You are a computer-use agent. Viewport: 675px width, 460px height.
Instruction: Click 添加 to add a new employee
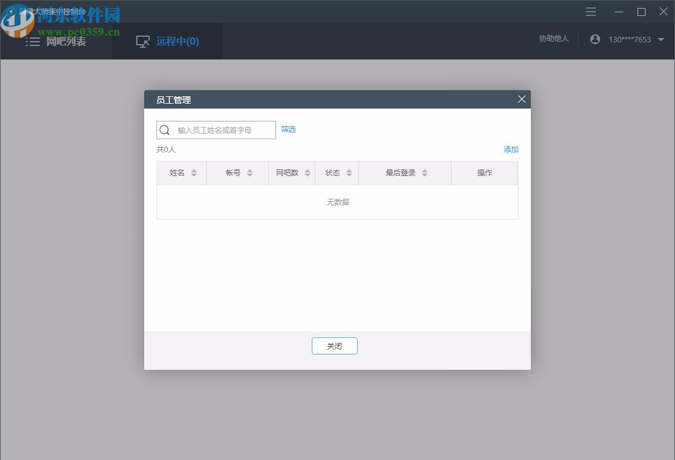pyautogui.click(x=511, y=149)
